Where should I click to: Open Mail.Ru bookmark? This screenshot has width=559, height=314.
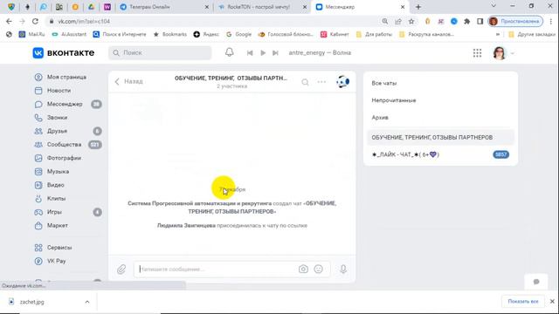click(32, 35)
